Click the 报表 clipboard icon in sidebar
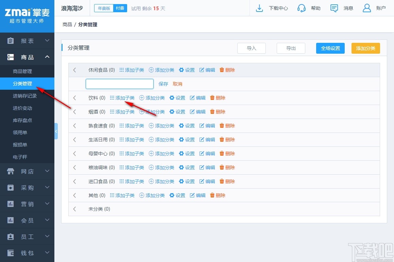 [x=11, y=41]
